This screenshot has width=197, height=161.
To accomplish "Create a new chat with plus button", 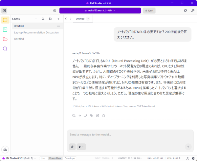I will click(58, 19).
